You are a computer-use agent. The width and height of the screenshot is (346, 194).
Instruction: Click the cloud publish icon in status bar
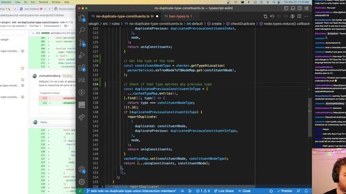[x=183, y=191]
